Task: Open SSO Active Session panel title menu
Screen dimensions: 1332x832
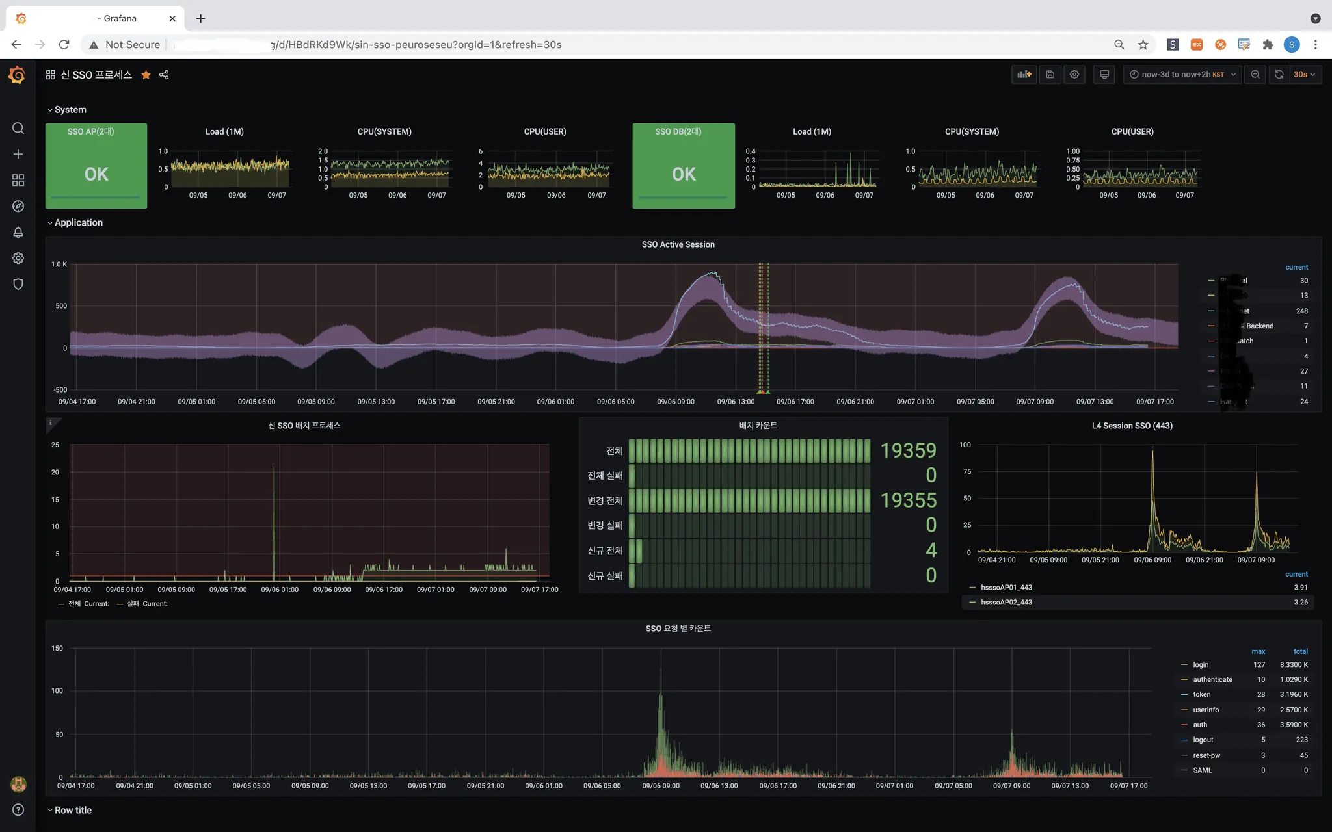Action: pos(678,244)
